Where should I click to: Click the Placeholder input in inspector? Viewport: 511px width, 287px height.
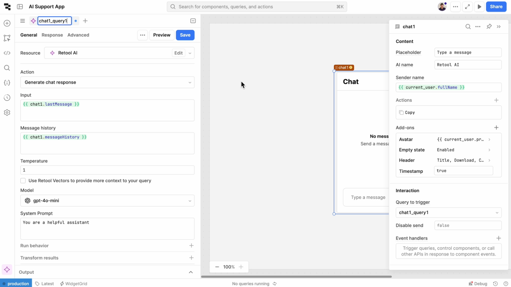point(468,52)
